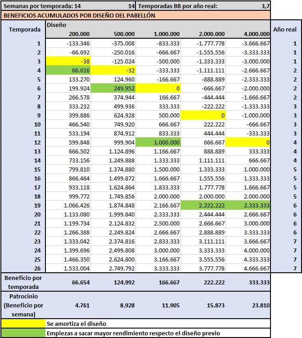Click the 4.761 sponsorship value

pyautogui.click(x=82, y=305)
